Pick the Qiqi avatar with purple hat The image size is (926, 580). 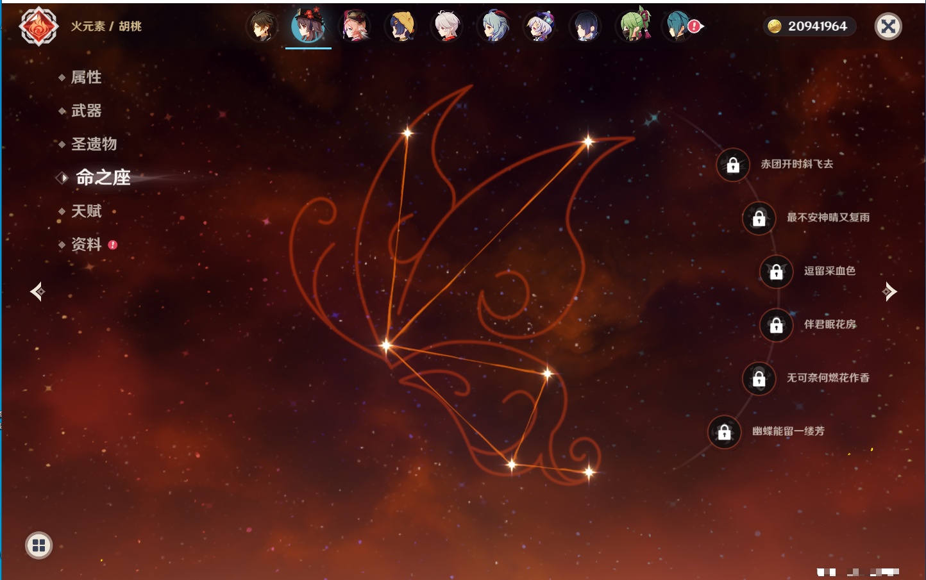(539, 26)
